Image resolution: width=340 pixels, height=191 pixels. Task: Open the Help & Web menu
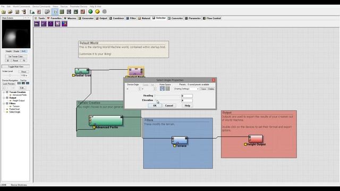coord(96,6)
